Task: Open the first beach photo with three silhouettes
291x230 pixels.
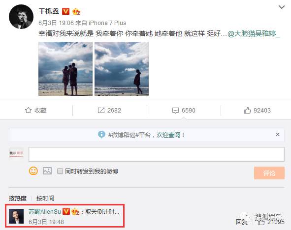Action: (65, 69)
